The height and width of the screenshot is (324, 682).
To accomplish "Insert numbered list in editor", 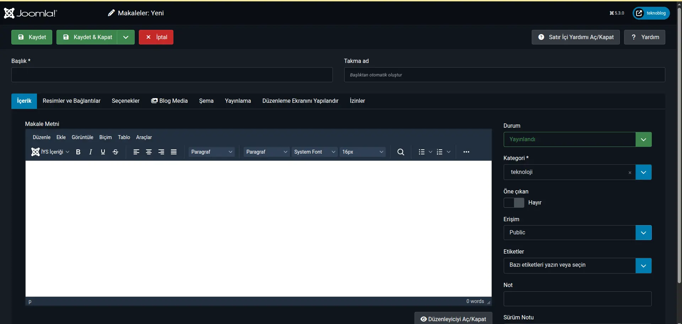I will 440,152.
